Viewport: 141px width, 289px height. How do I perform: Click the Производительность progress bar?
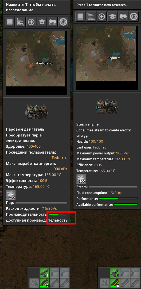[x=58, y=215]
